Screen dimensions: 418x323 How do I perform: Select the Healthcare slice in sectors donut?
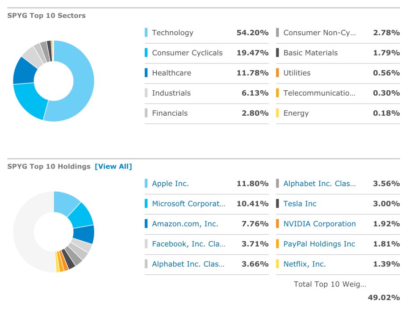24,71
